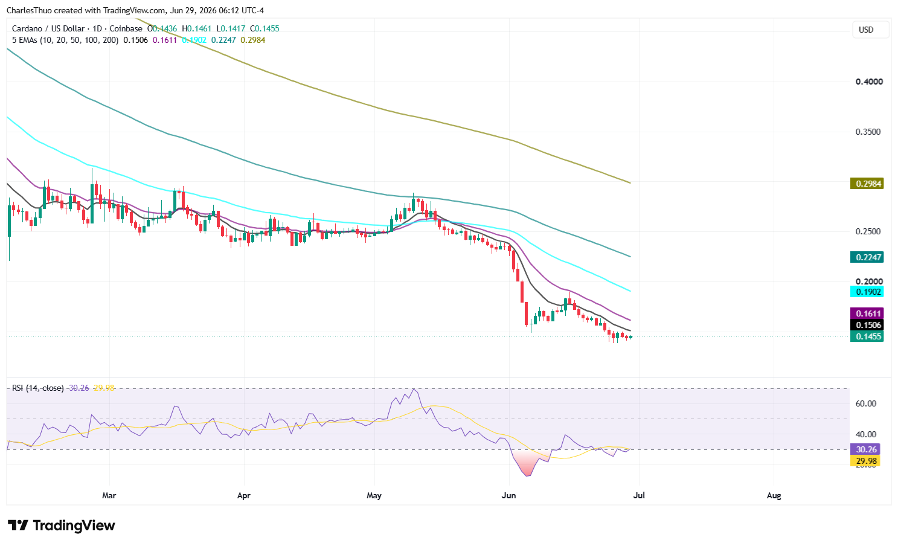Click the TradingView logo icon
The width and height of the screenshot is (898, 546).
[18, 525]
